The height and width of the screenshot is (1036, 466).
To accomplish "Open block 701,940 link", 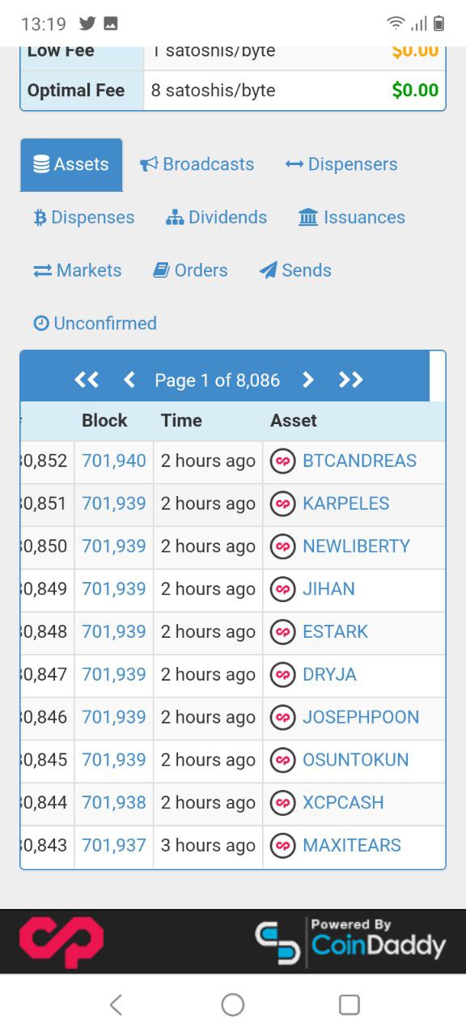I will [x=114, y=461].
